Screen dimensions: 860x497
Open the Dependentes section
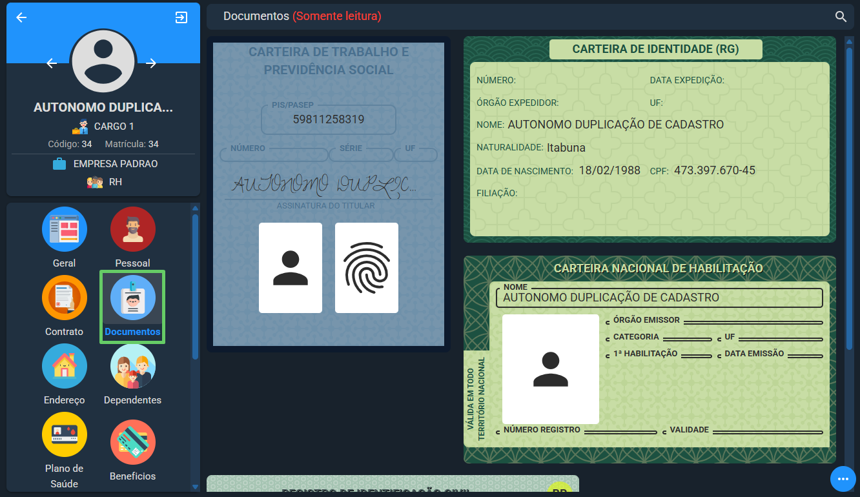tap(132, 374)
